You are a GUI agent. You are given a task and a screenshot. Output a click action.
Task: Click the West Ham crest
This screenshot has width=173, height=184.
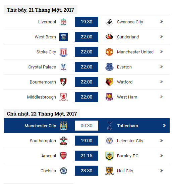tap(109, 97)
